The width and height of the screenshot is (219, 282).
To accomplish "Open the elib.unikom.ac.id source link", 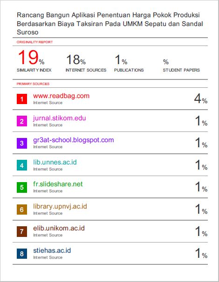I will (x=59, y=228).
